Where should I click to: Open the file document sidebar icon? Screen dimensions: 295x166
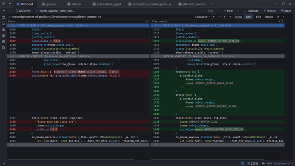(x=3, y=47)
